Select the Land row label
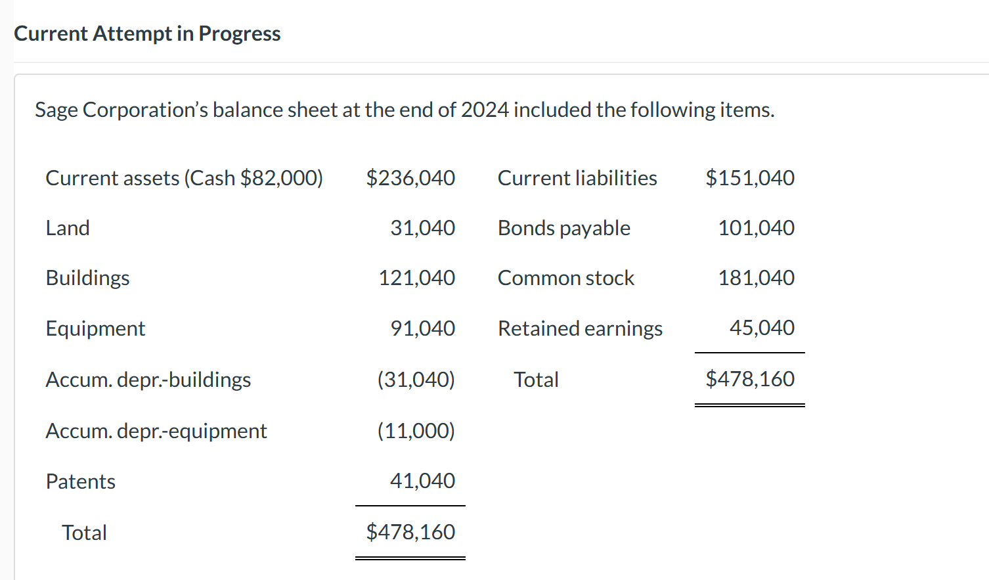 [x=68, y=228]
